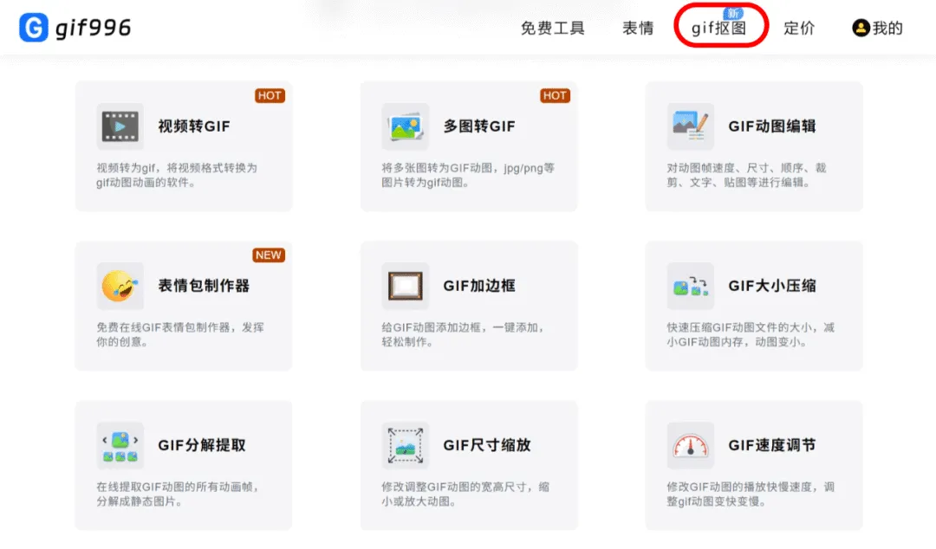Viewport: 936px width, 549px height.
Task: Click the GIF速度调节 speedometer icon
Action: (x=689, y=443)
